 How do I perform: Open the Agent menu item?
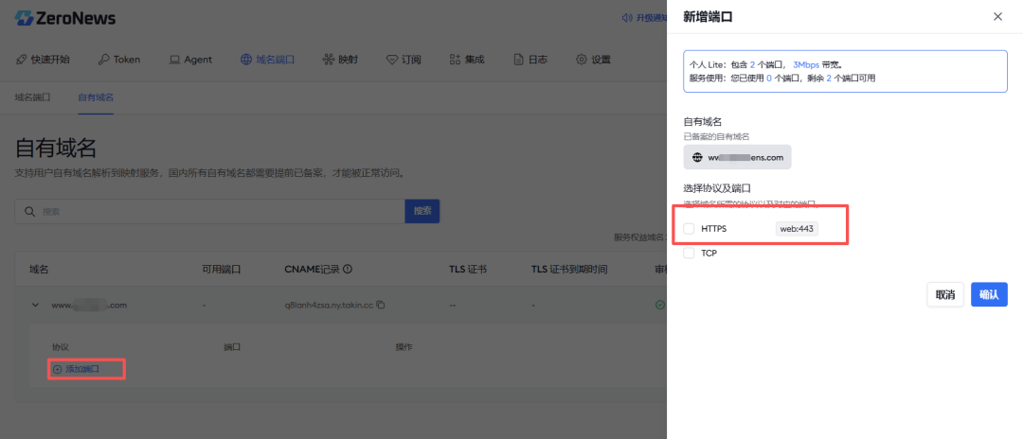[190, 60]
